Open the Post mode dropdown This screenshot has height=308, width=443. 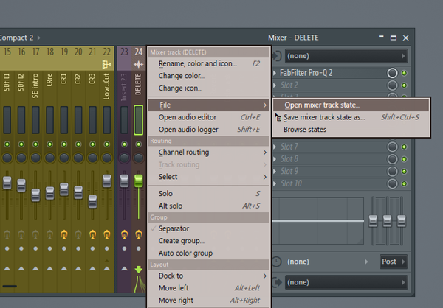pos(394,262)
